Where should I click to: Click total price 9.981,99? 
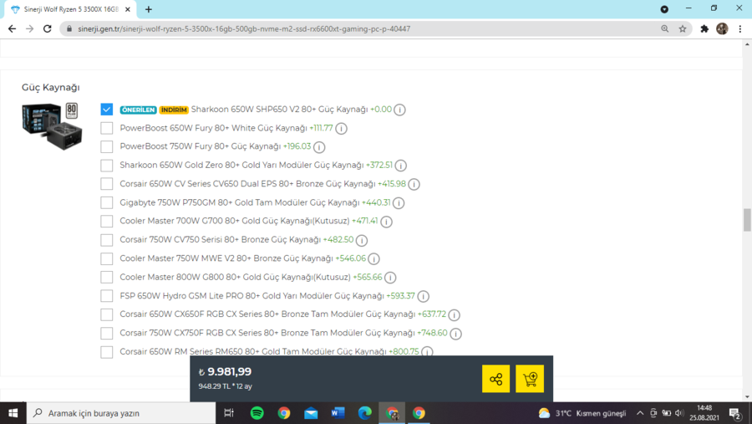[225, 371]
